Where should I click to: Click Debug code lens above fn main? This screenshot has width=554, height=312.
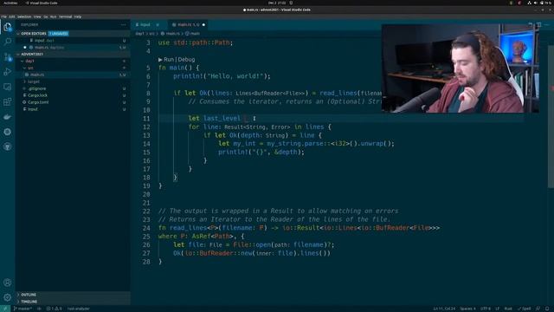(x=186, y=60)
